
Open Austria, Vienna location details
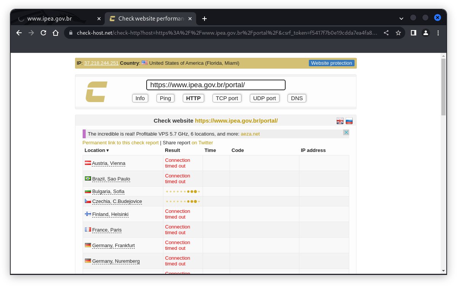[109, 163]
